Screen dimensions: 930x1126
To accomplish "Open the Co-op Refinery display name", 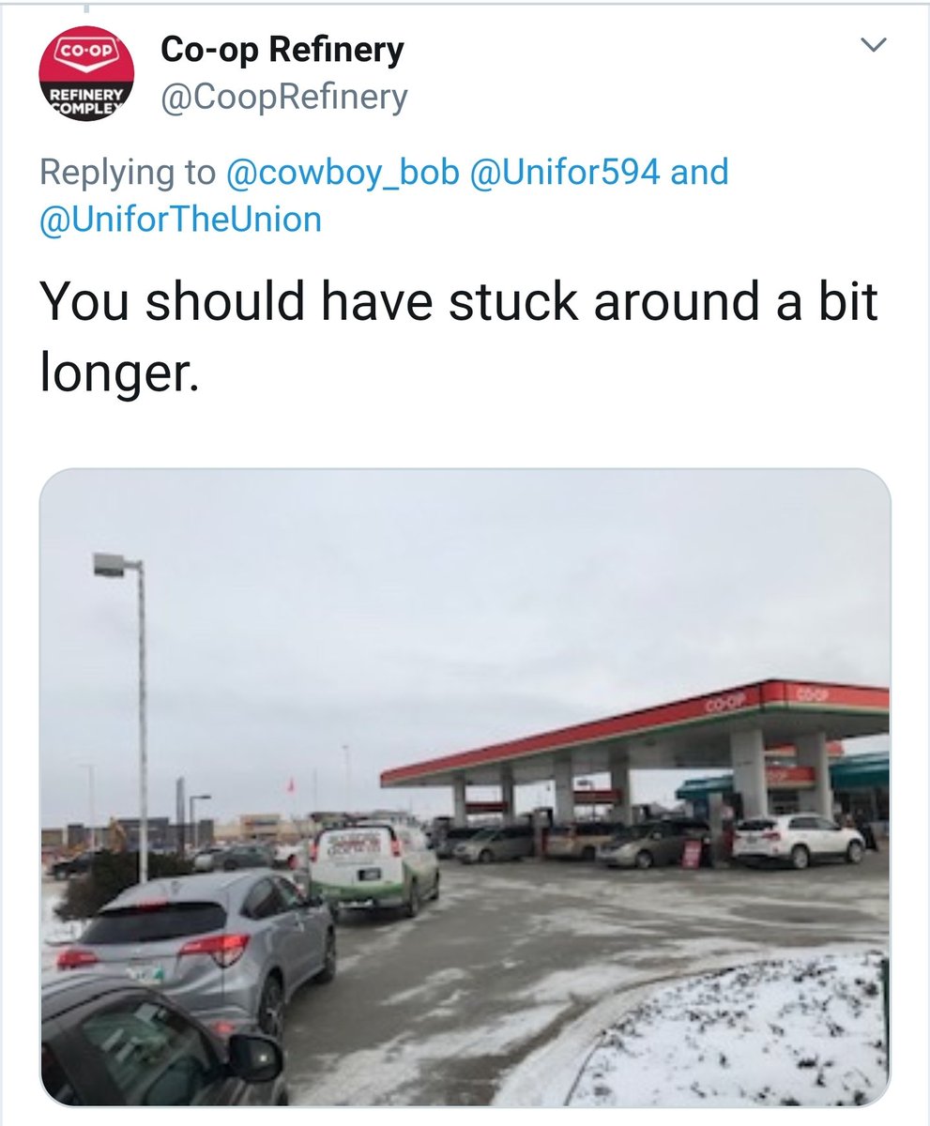I will 282,50.
